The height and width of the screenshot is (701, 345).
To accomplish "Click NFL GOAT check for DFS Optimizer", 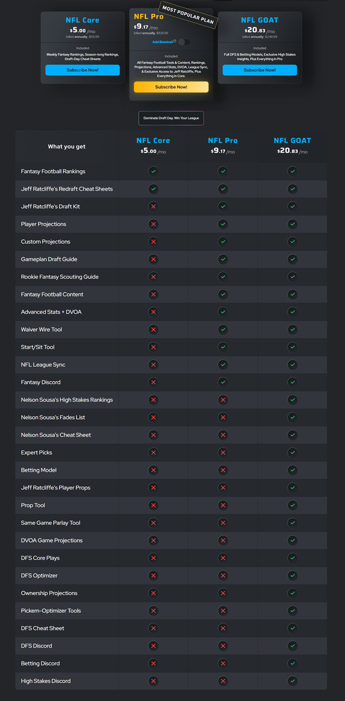I will pos(293,575).
